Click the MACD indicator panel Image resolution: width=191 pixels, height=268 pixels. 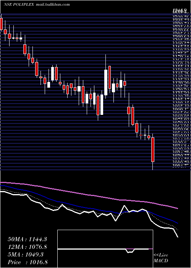pos(105,249)
